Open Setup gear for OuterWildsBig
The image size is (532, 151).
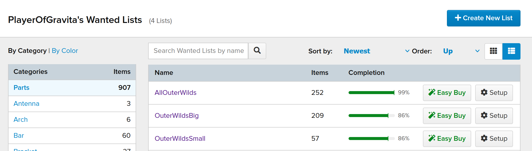tap(494, 116)
